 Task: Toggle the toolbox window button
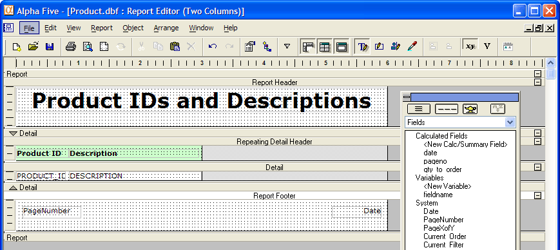tap(342, 47)
